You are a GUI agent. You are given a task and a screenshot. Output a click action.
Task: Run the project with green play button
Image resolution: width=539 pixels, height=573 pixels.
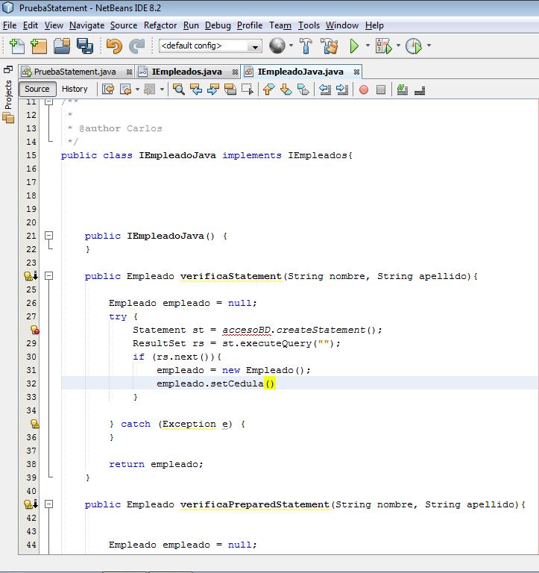coord(355,46)
